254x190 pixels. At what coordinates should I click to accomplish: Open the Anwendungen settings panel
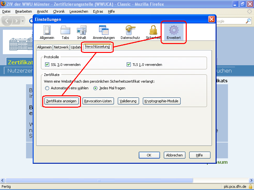tap(104, 32)
